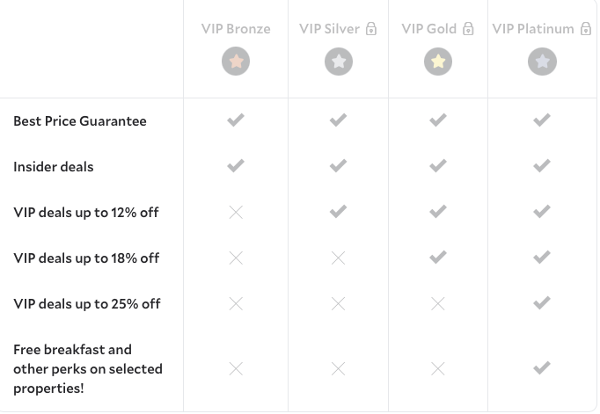The height and width of the screenshot is (414, 600).
Task: Click Gold X mark for 25% deals
Action: [x=438, y=303]
